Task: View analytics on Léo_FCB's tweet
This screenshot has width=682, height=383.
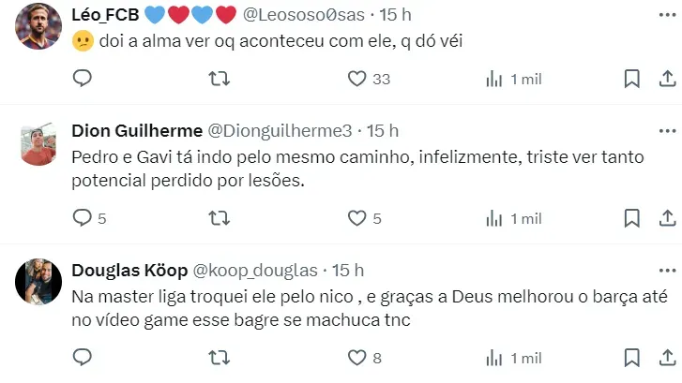Action: pyautogui.click(x=494, y=80)
